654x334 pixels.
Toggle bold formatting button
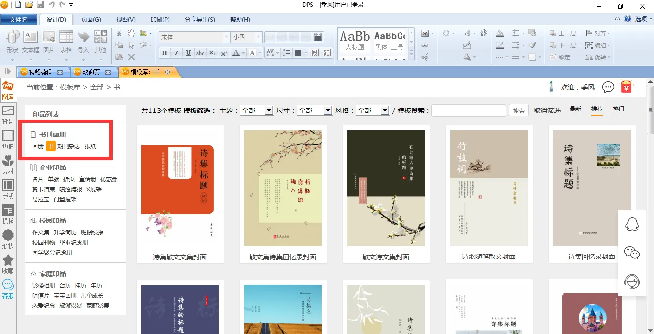pyautogui.click(x=165, y=53)
